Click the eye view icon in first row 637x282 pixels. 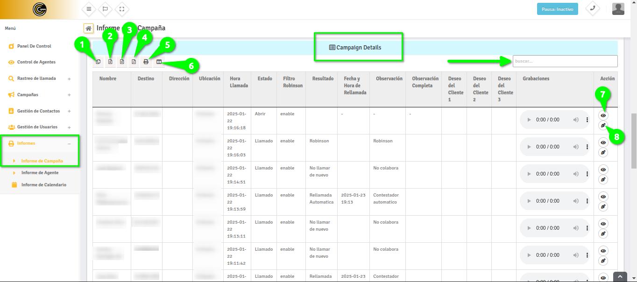point(603,115)
